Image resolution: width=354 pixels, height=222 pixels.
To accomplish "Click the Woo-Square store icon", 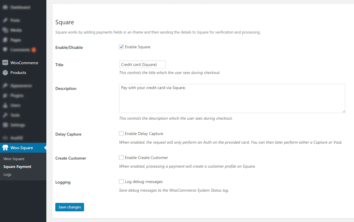I will [5, 148].
